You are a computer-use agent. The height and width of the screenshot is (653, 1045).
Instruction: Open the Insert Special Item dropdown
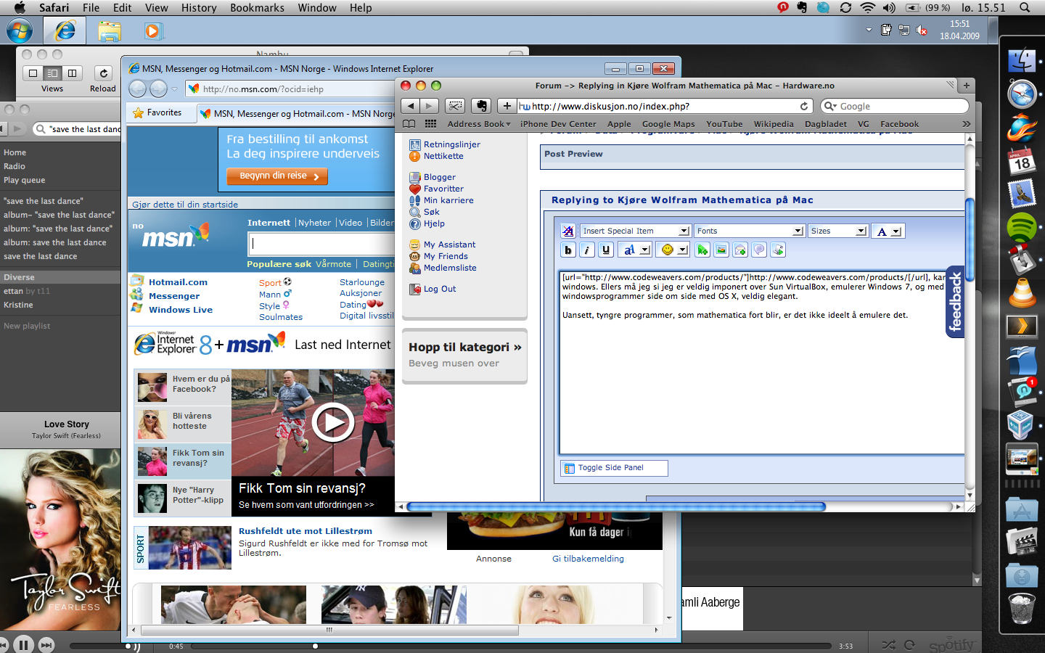coord(635,231)
